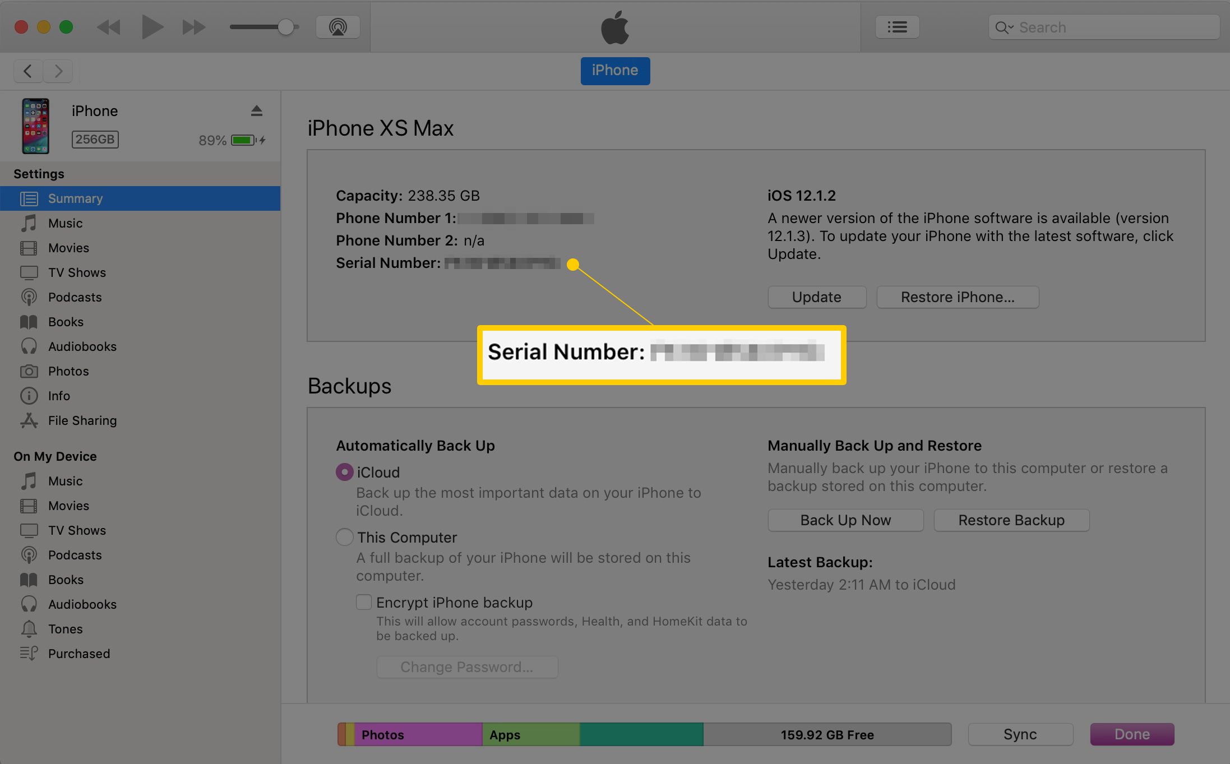This screenshot has height=764, width=1230.
Task: Click the rewind playback button
Action: 109,27
